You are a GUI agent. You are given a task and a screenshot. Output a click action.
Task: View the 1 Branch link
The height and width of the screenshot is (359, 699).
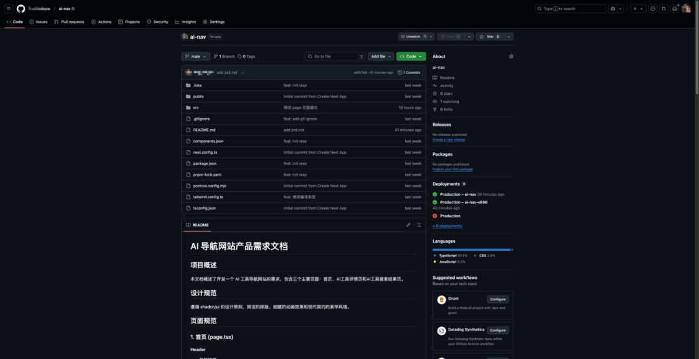point(224,56)
